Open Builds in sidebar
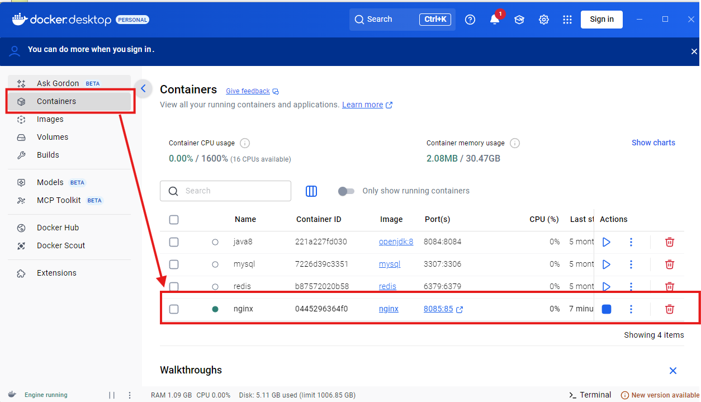This screenshot has height=402, width=701. (69, 155)
